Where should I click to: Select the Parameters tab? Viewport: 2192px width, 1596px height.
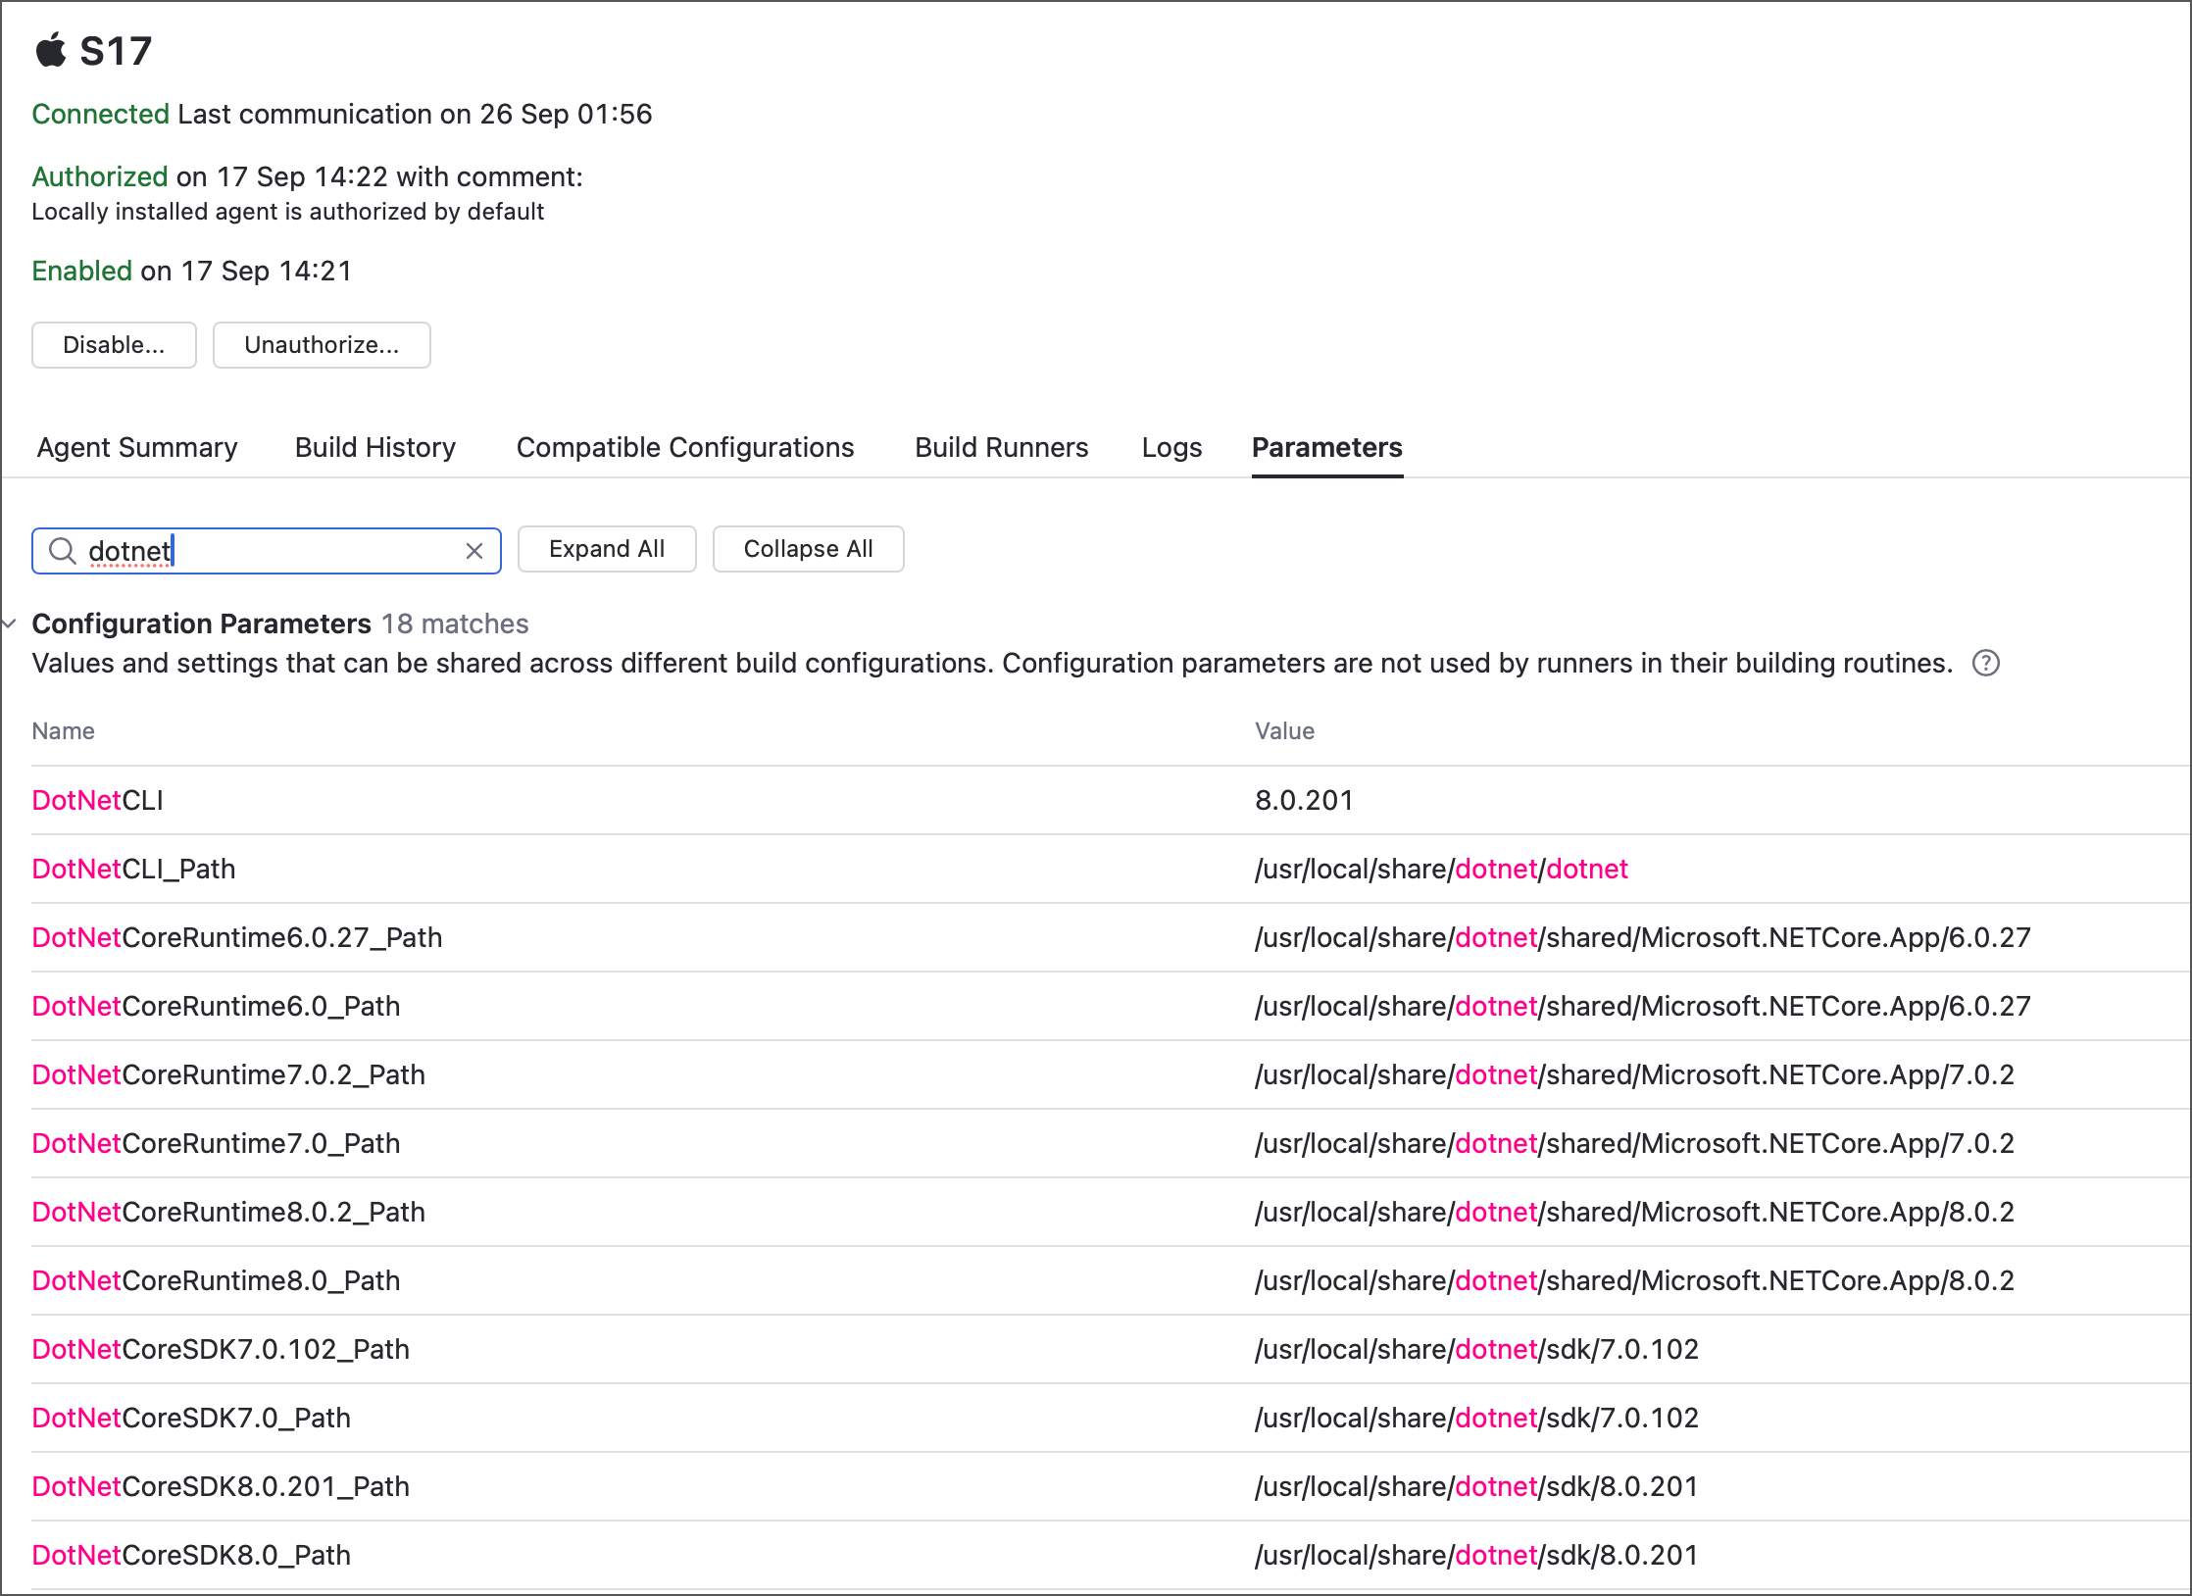(1326, 448)
